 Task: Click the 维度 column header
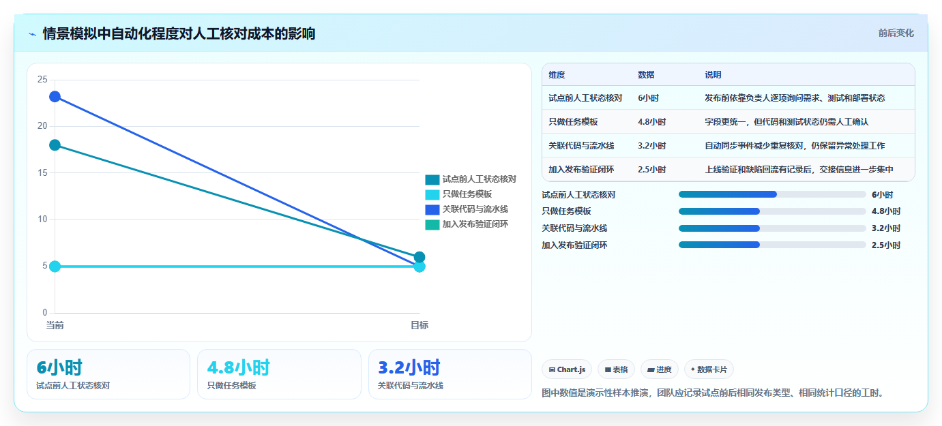point(557,75)
